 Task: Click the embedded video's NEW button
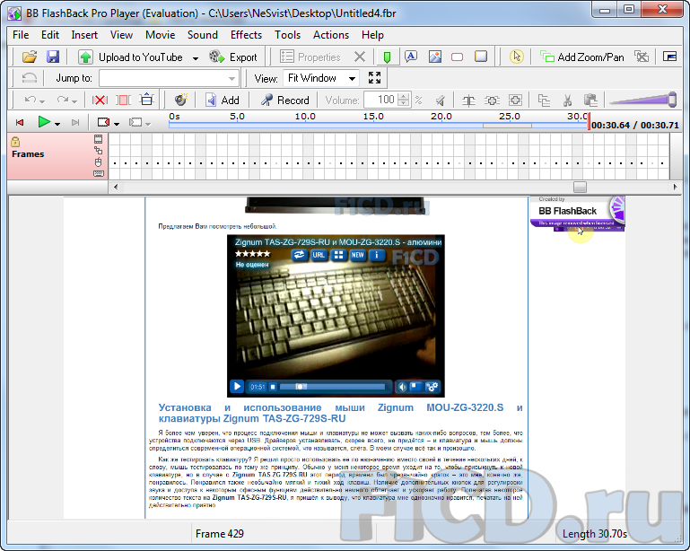coord(357,255)
